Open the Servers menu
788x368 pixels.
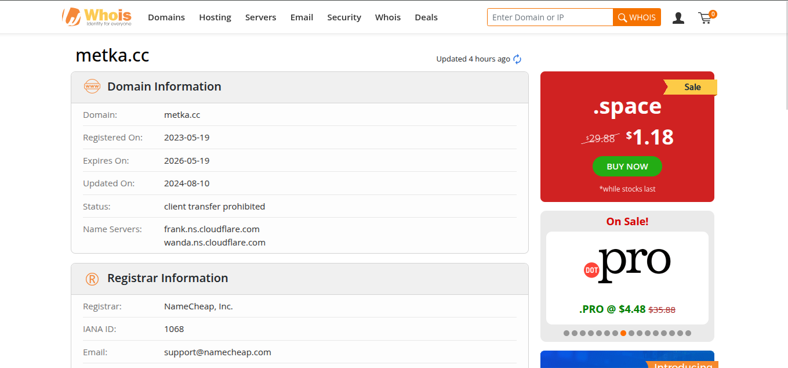tap(261, 17)
